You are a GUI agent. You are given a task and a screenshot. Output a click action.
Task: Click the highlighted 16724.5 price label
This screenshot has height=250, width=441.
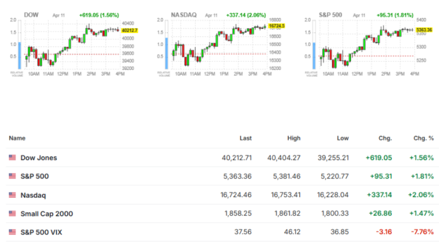[277, 26]
